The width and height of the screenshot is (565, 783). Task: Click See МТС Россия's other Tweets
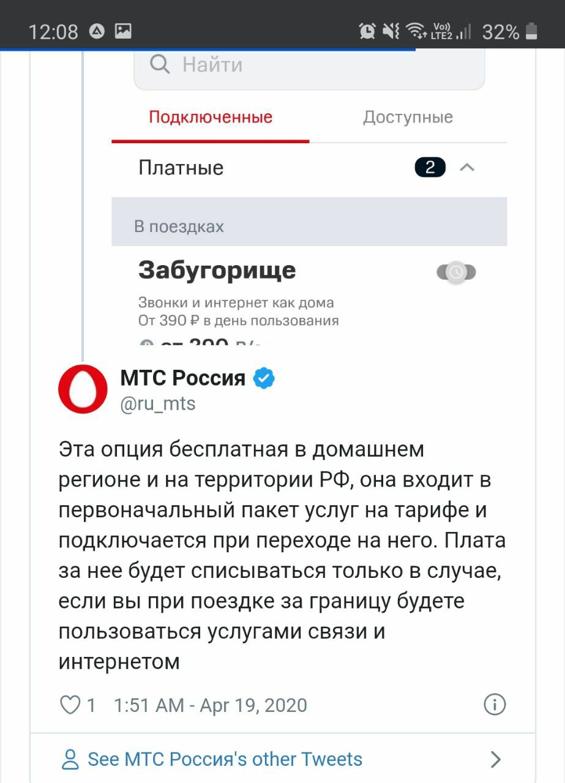225,759
